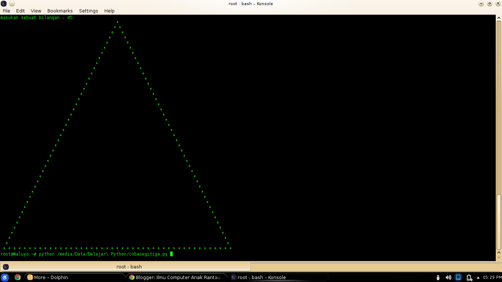
Task: Launch Google Chrome from the taskbar
Action: pos(17,277)
